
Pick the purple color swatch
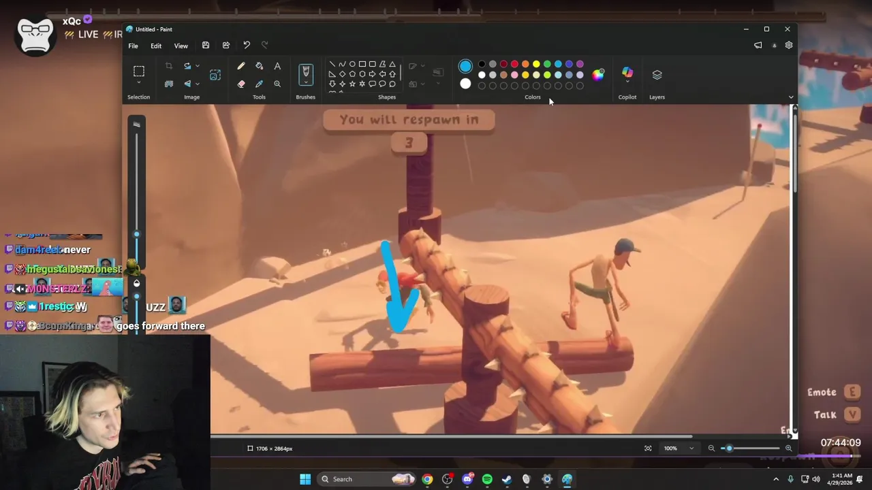pyautogui.click(x=580, y=64)
